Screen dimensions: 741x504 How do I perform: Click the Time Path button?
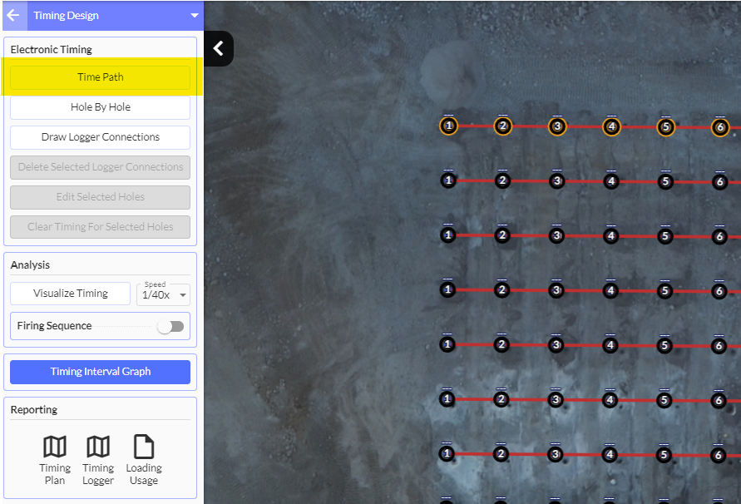(x=100, y=77)
